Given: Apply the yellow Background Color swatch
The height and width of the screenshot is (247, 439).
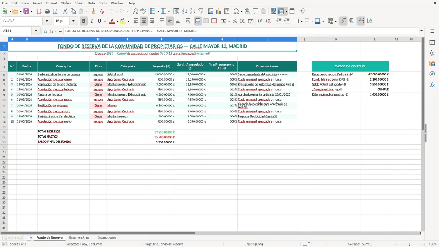Looking at the screenshot, I should [x=123, y=21].
